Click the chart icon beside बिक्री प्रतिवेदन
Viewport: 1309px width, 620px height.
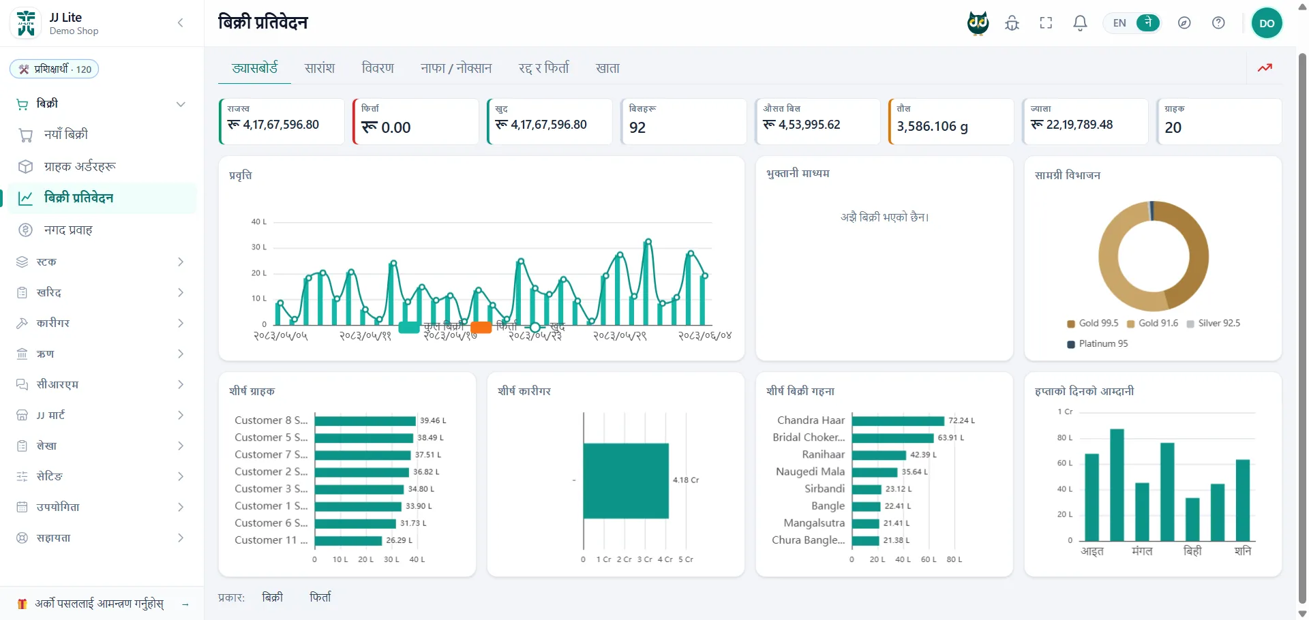(x=26, y=198)
